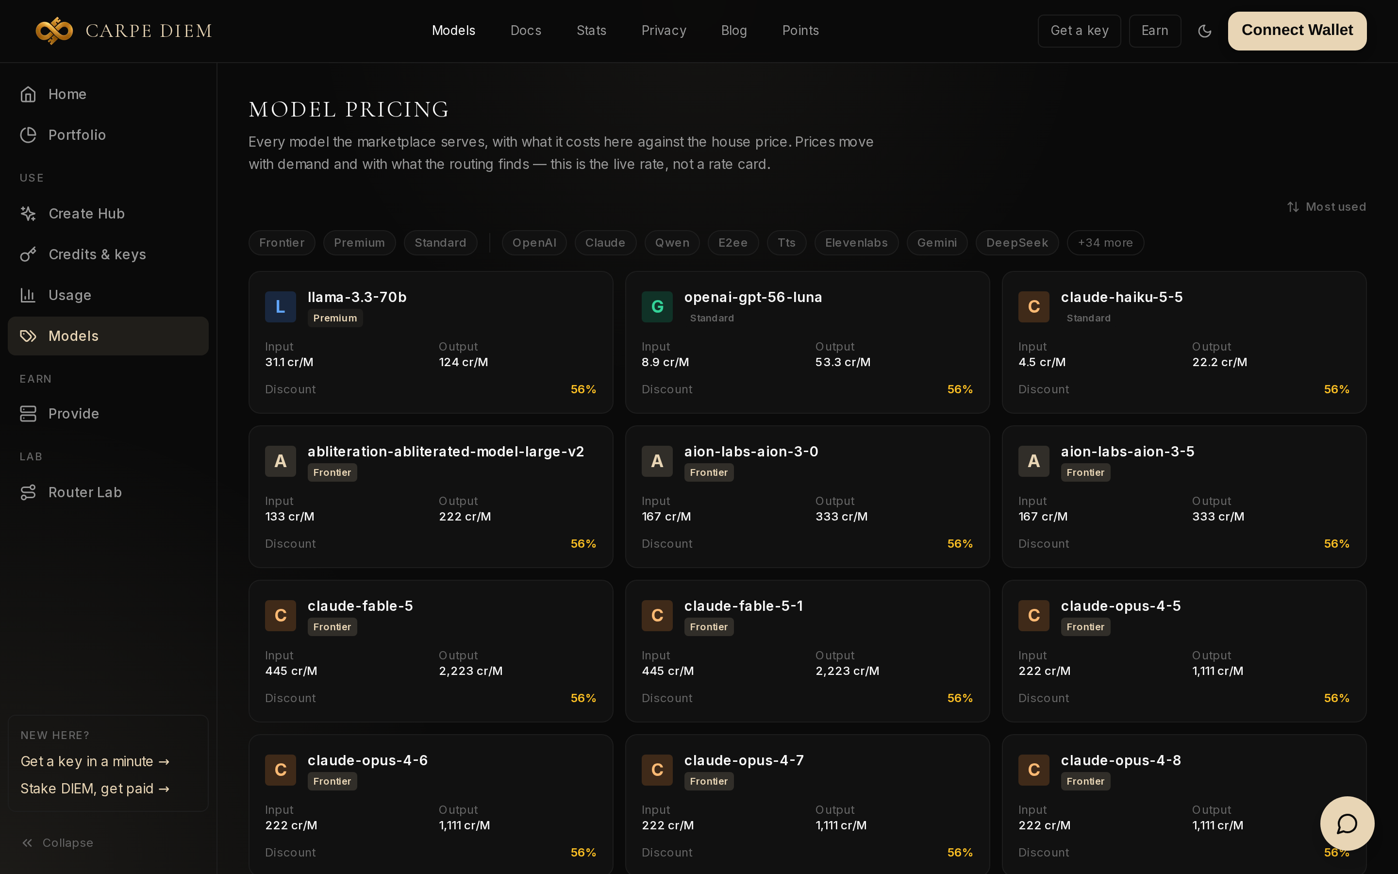Click the llama-3.3-70b L avatar icon

[x=281, y=307]
